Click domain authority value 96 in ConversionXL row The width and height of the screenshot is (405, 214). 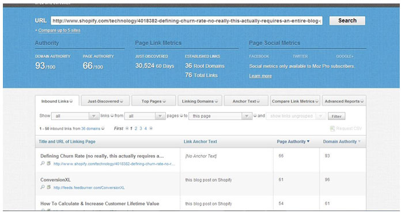pos(327,179)
